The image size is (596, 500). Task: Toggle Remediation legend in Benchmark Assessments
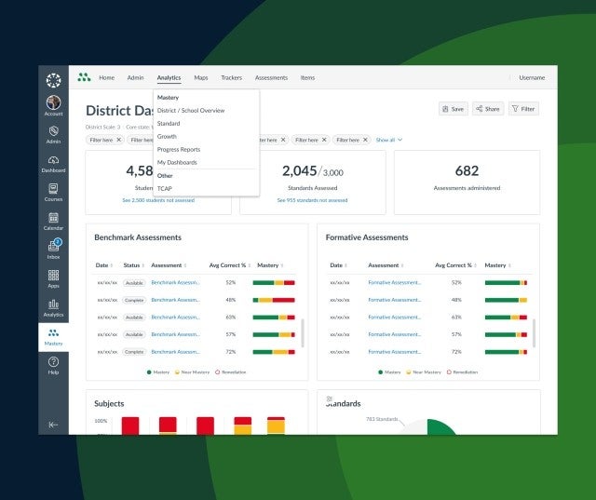(237, 372)
